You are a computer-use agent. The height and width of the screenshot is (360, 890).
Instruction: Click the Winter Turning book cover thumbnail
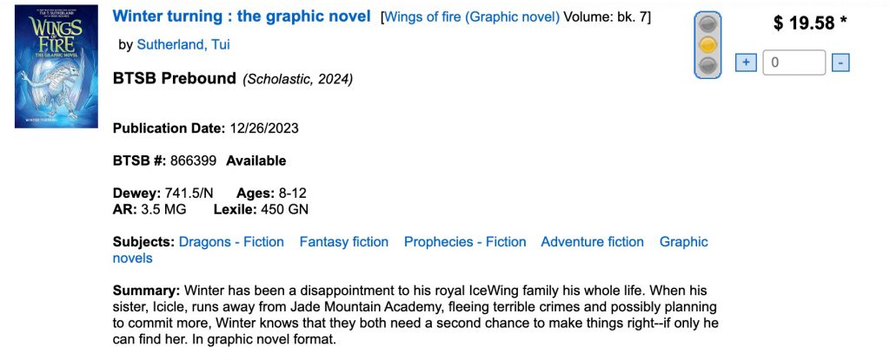[56, 66]
